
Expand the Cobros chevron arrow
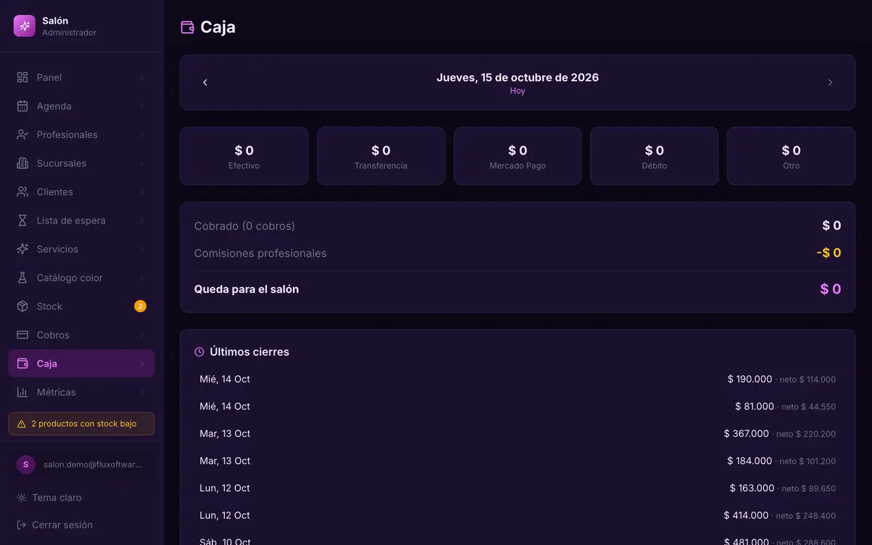(142, 335)
